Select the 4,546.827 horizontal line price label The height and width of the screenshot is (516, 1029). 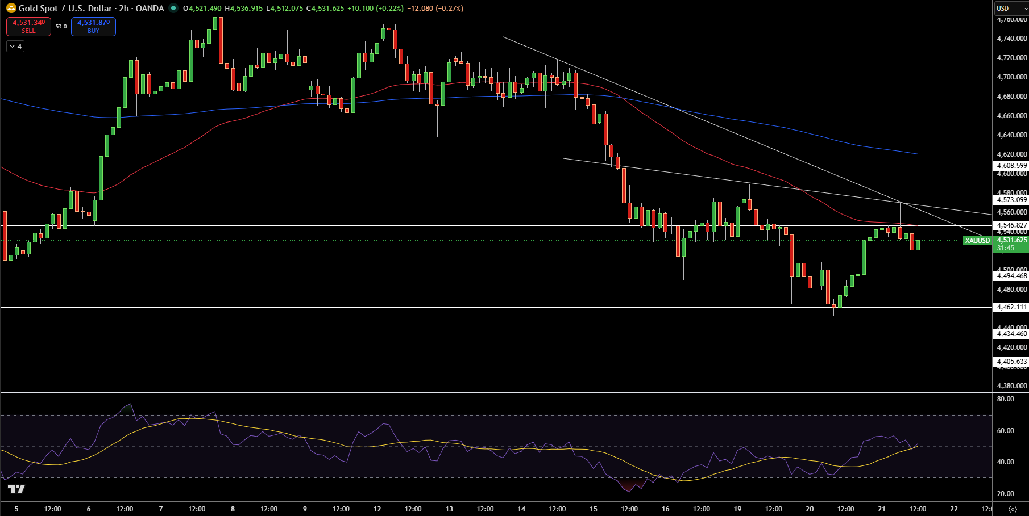(x=1011, y=225)
